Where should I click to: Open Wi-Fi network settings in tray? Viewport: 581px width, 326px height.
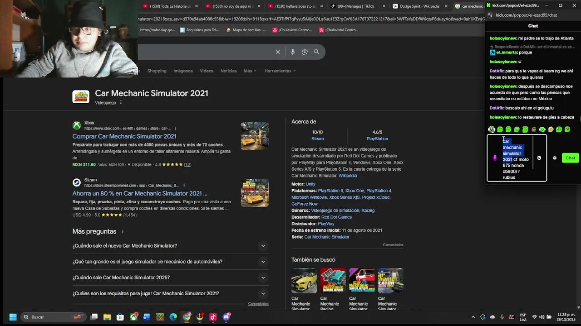pos(534,317)
